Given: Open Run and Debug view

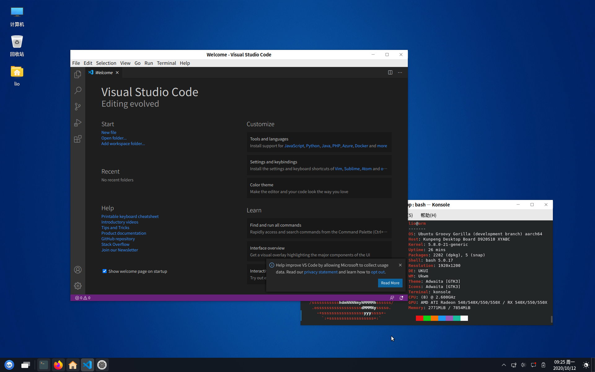Looking at the screenshot, I should [78, 123].
